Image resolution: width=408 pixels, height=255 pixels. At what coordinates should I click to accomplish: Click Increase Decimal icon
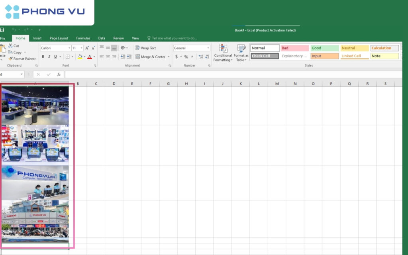[201, 57]
